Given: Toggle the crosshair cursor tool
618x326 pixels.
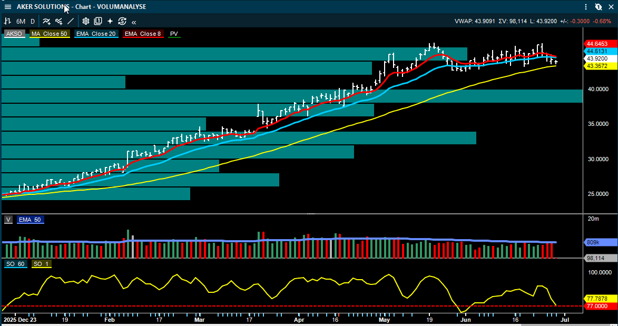Looking at the screenshot, I should tap(110, 21).
